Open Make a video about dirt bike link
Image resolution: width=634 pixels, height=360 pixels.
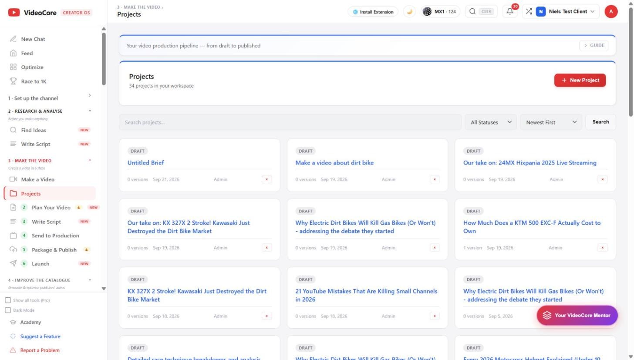[334, 163]
